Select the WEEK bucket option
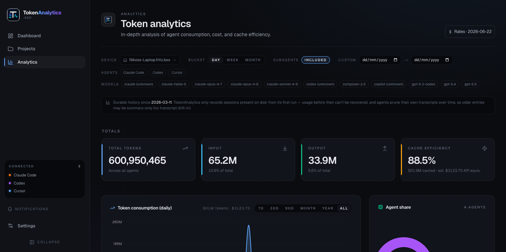Screen dimensions: 506x252 (x=233, y=60)
